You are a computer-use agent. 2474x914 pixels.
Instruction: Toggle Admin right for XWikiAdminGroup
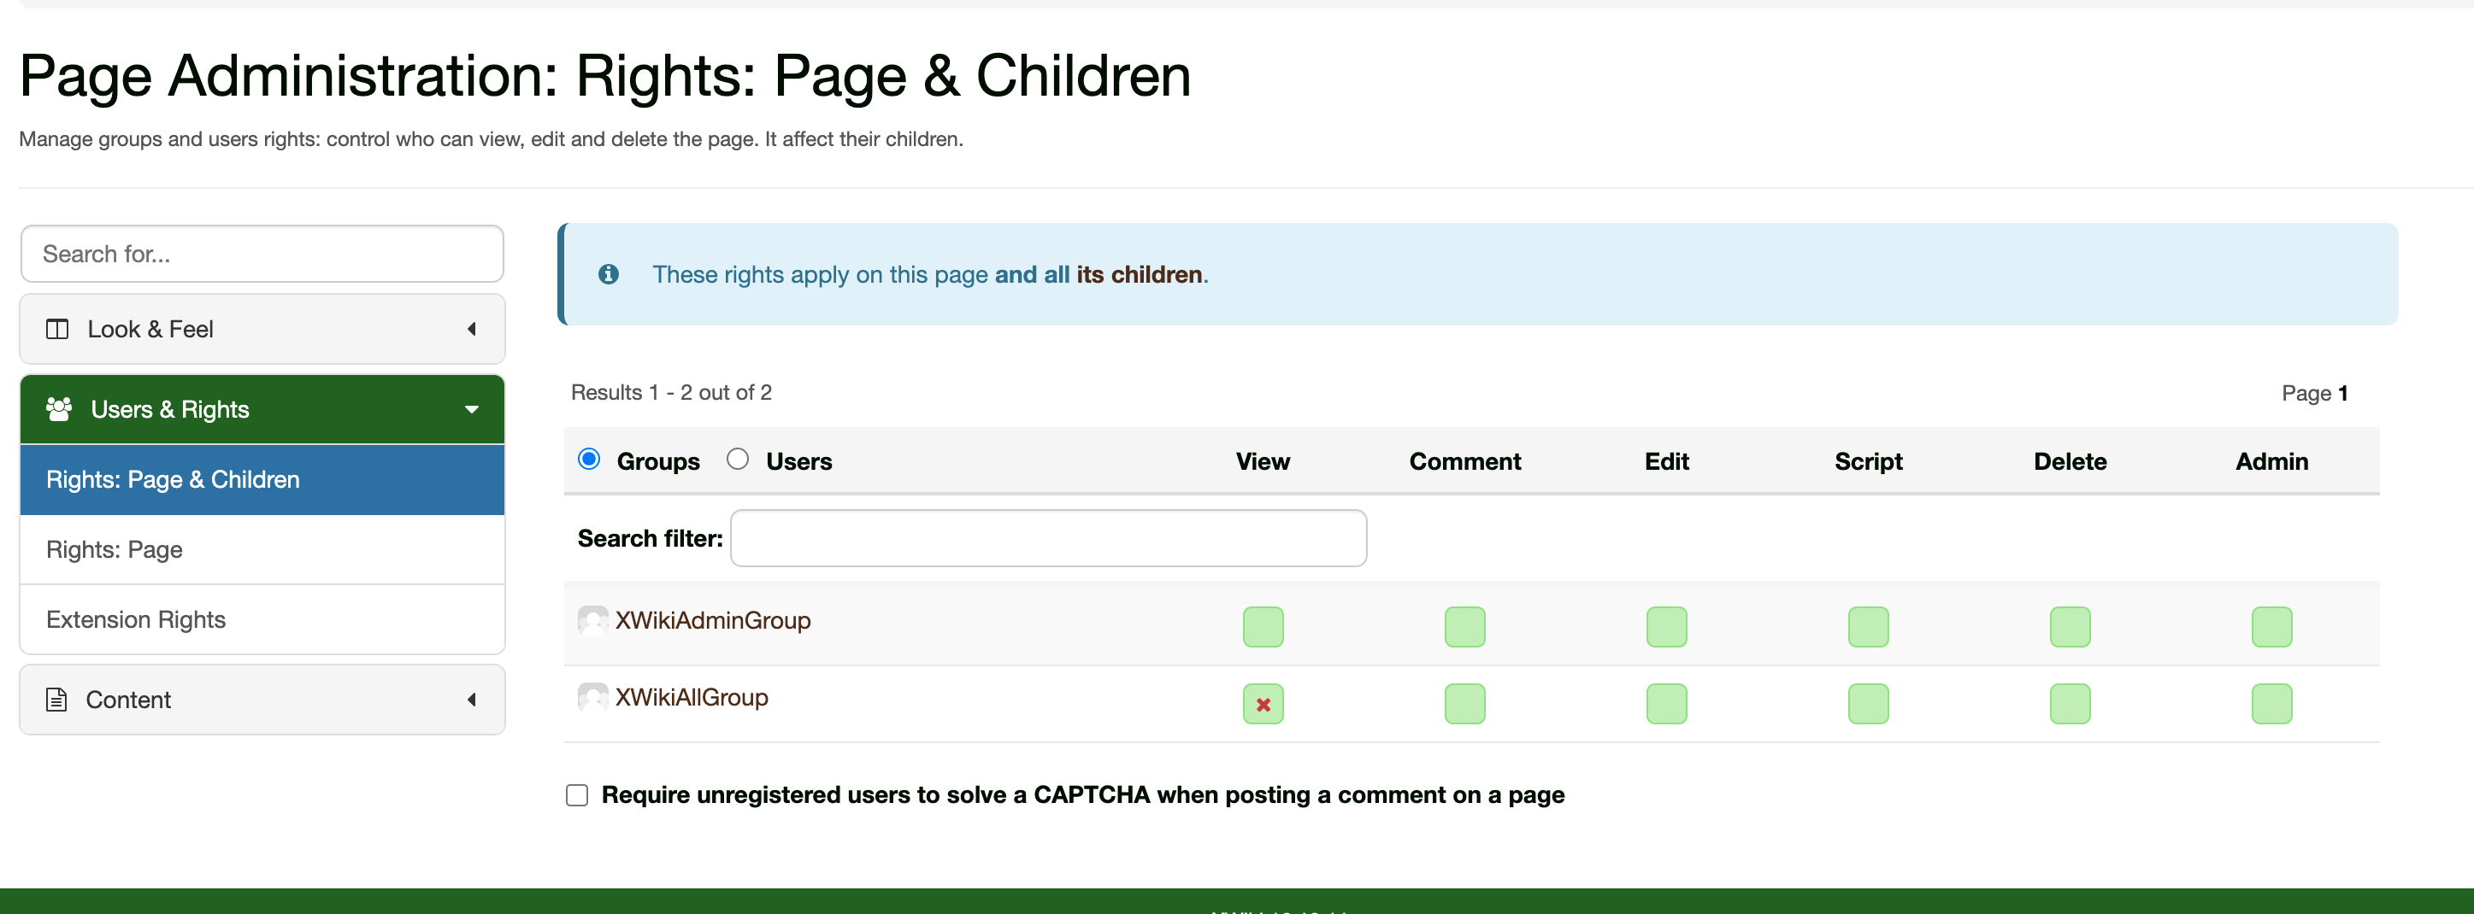[2271, 627]
